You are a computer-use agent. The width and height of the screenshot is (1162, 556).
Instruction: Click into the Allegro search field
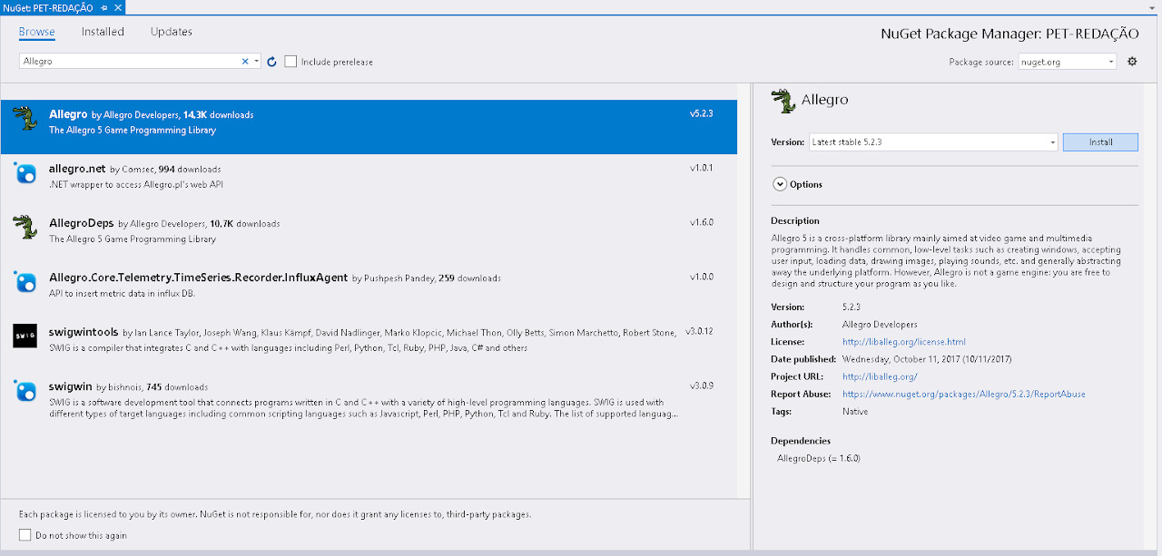[127, 62]
